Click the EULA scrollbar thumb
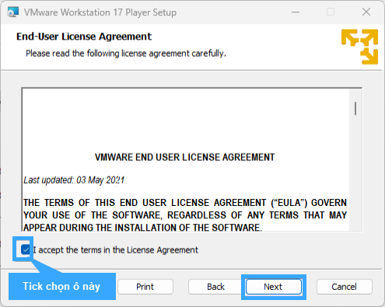The height and width of the screenshot is (307, 385). click(355, 108)
